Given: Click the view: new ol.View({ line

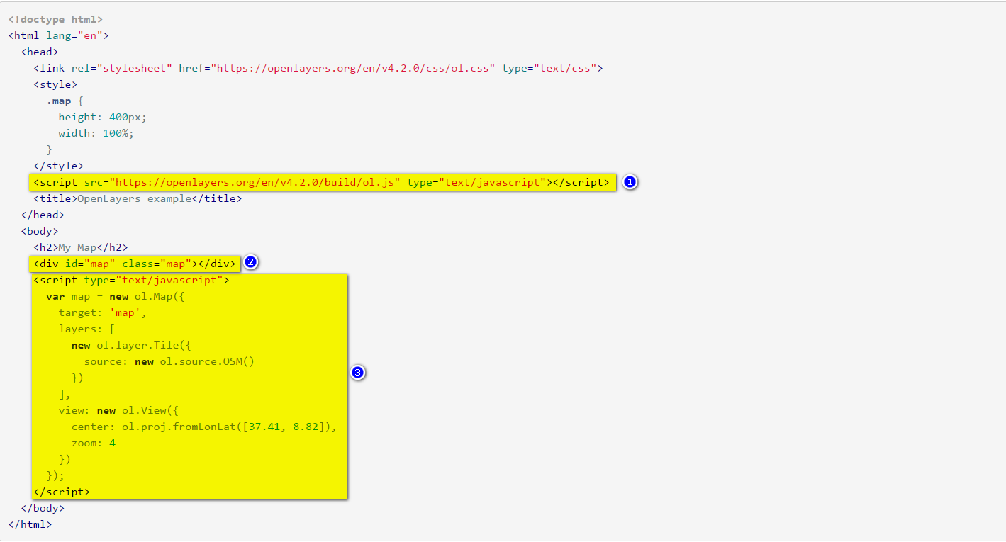Looking at the screenshot, I should click(x=118, y=410).
